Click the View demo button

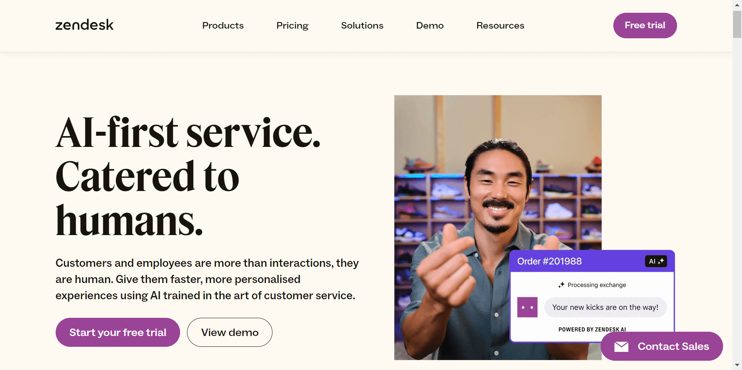(x=229, y=332)
